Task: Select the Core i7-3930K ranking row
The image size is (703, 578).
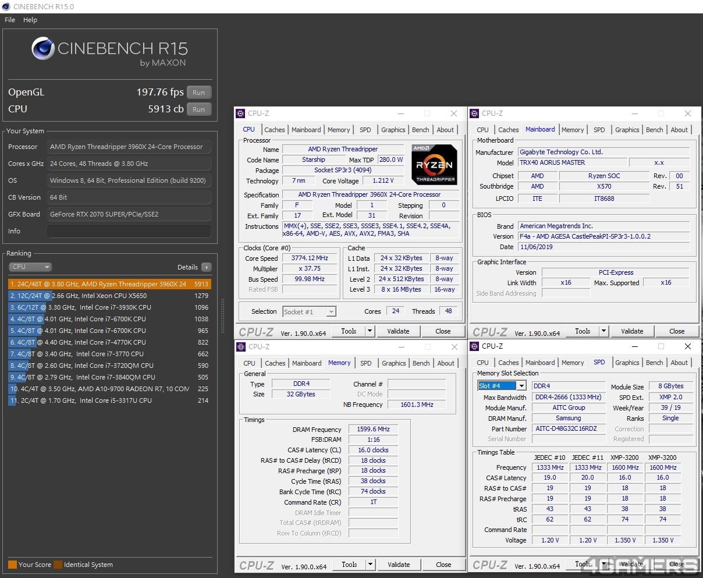Action: tap(109, 307)
